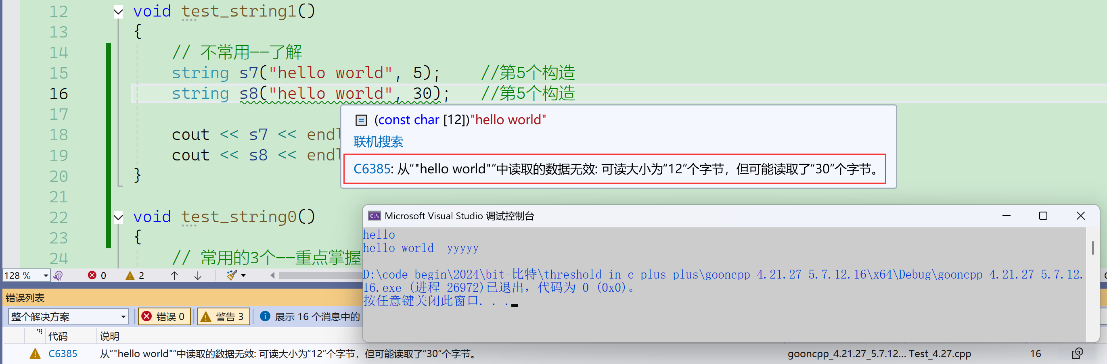Open the 整个解决方案 scope dropdown
The width and height of the screenshot is (1107, 364).
[x=69, y=317]
